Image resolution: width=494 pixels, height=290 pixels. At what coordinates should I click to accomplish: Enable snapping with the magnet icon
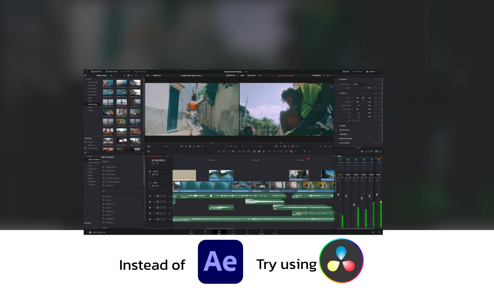click(254, 151)
